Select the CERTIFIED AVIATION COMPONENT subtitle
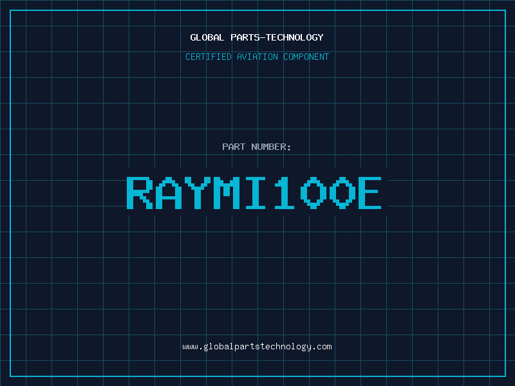Viewport: 515px width, 386px height. 257,57
